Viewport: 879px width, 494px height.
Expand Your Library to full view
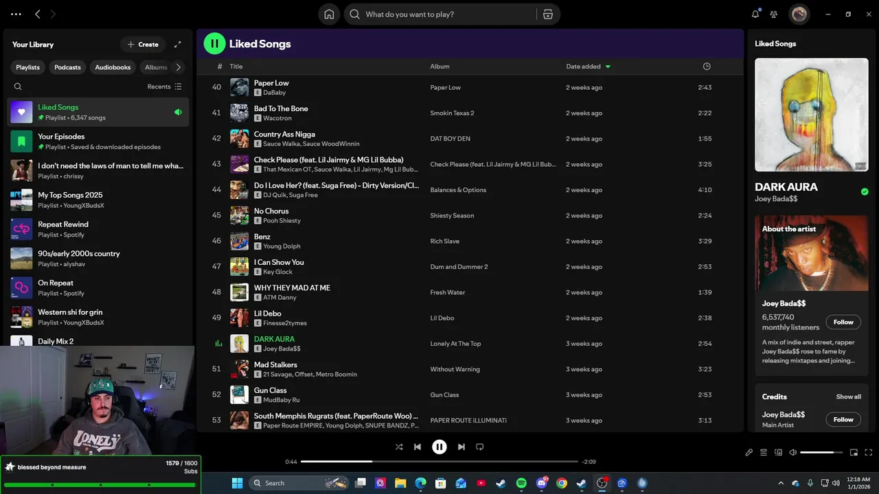pos(178,45)
